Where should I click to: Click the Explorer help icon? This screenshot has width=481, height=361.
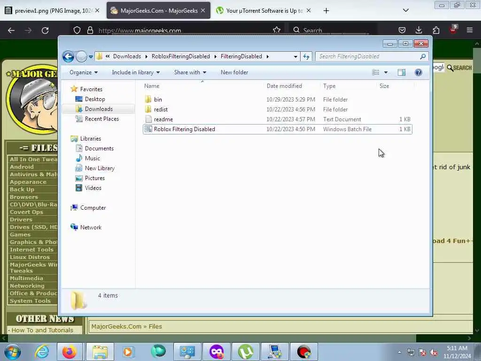419,72
